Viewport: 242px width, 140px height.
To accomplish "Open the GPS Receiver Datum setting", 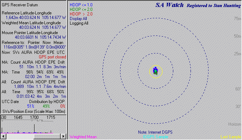I will tap(20, 5).
